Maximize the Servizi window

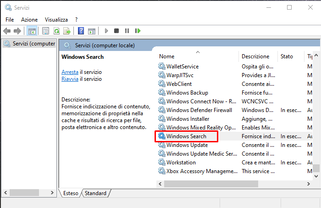(x=289, y=7)
